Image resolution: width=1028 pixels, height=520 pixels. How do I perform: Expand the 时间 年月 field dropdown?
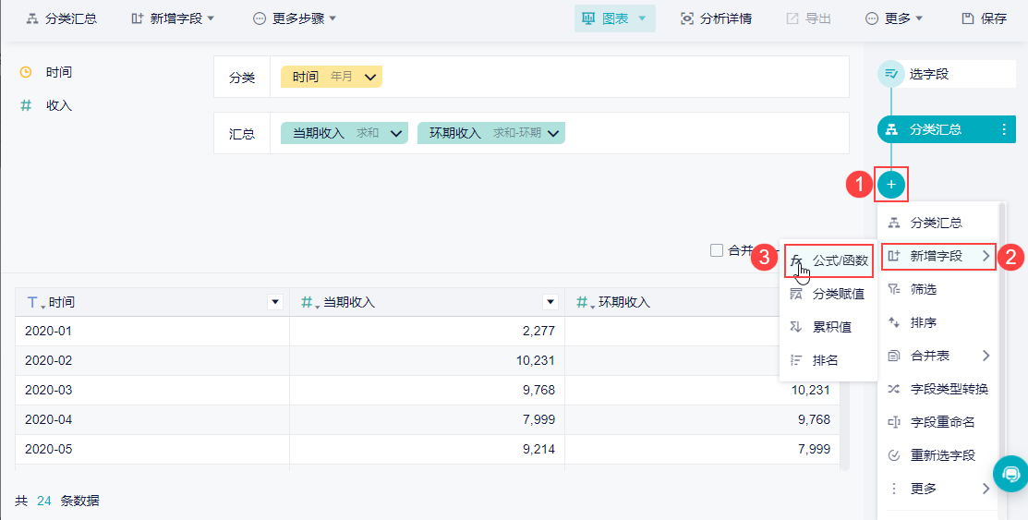point(370,78)
